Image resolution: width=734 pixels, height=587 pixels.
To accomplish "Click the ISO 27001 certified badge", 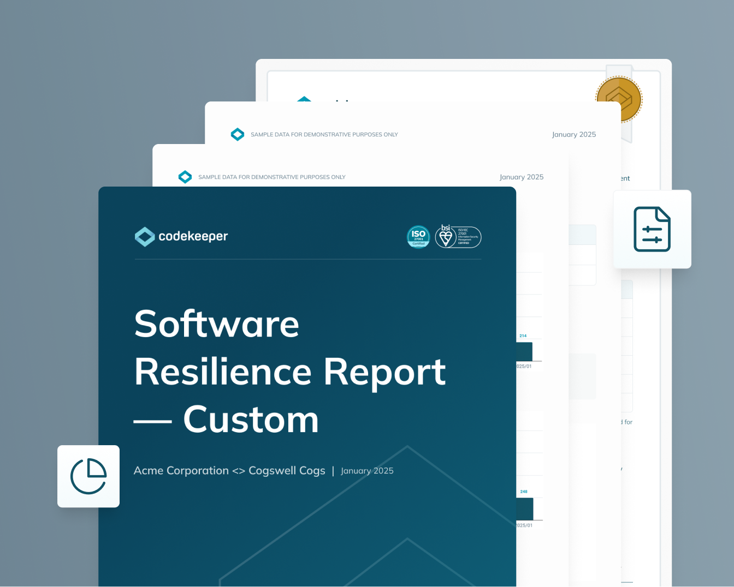I will [419, 237].
